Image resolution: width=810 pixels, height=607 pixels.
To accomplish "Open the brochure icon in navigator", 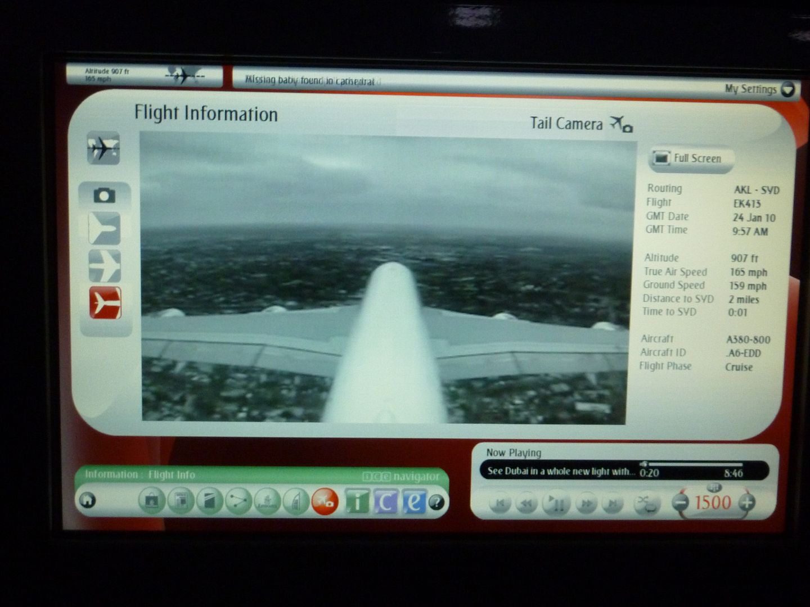I will click(x=210, y=500).
